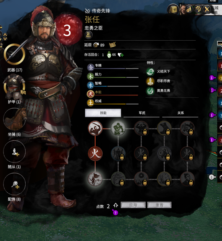Select the red 火 skill node

coord(95,154)
